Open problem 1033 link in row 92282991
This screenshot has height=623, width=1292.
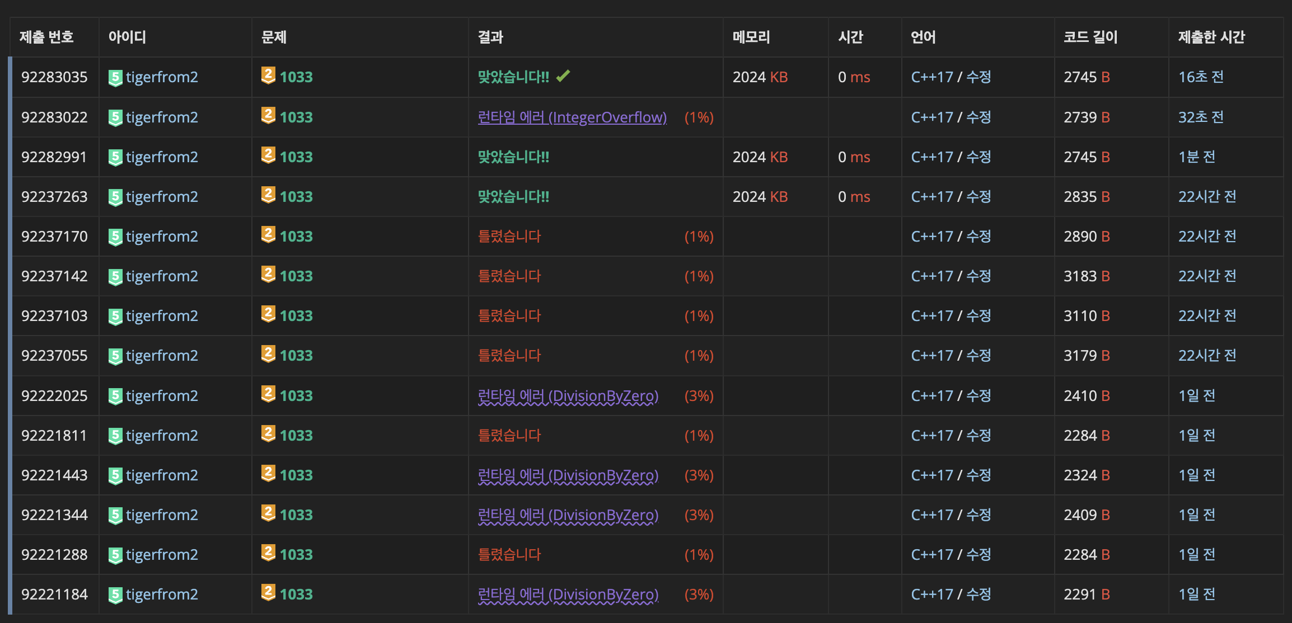point(296,157)
